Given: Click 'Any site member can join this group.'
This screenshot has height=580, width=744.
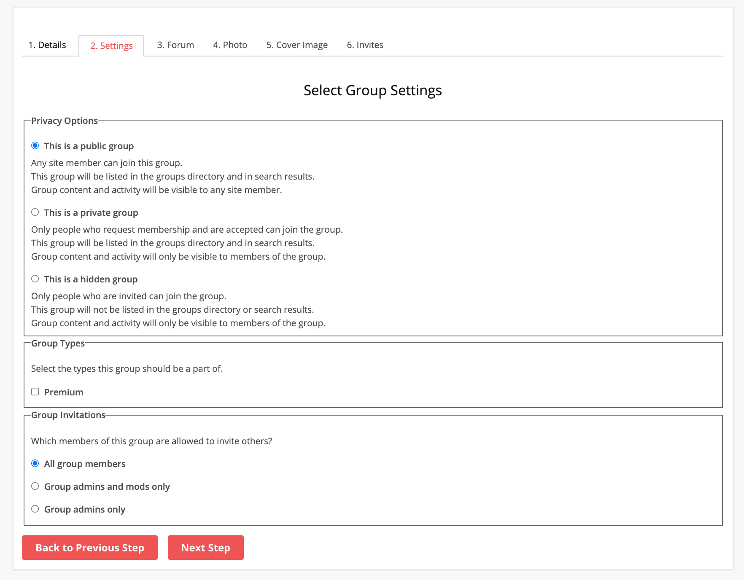Looking at the screenshot, I should 107,163.
